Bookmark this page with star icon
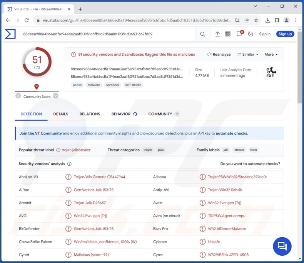This screenshot has width=304, height=263. tap(256, 20)
